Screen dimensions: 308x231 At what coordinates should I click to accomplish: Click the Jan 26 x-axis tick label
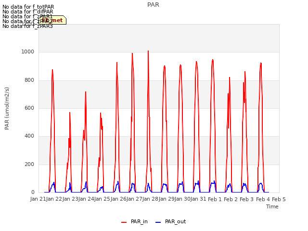(118, 199)
